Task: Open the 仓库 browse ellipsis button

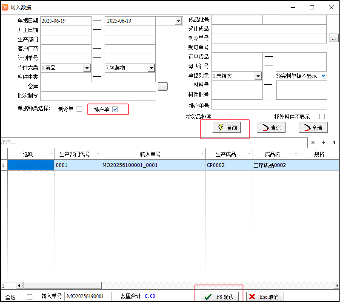Action: pyautogui.click(x=163, y=86)
